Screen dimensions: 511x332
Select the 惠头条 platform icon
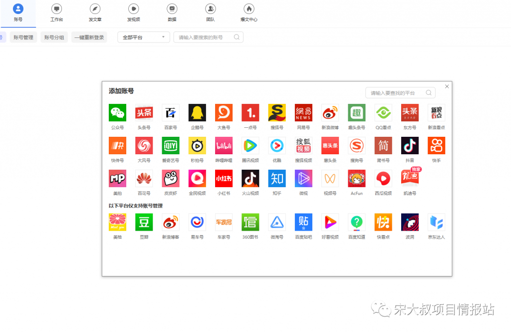pos(330,146)
